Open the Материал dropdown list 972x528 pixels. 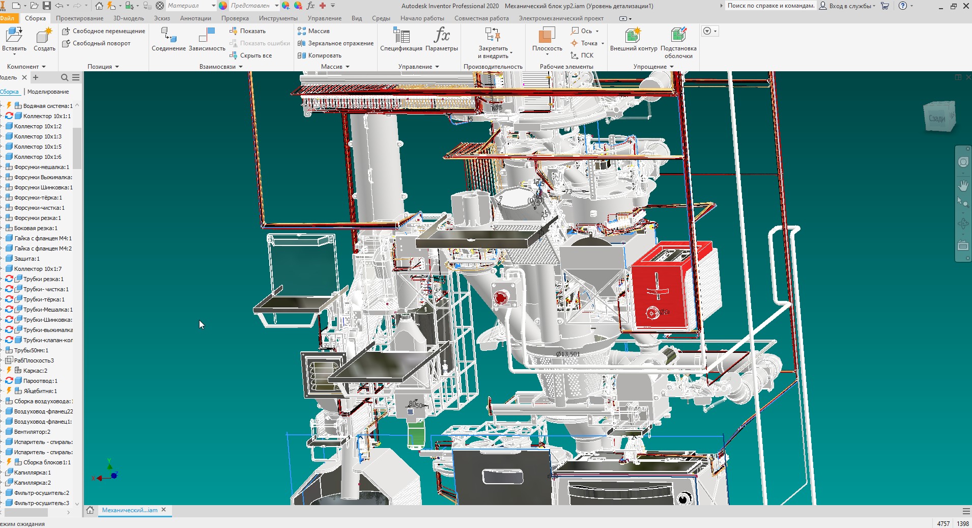[x=213, y=6]
